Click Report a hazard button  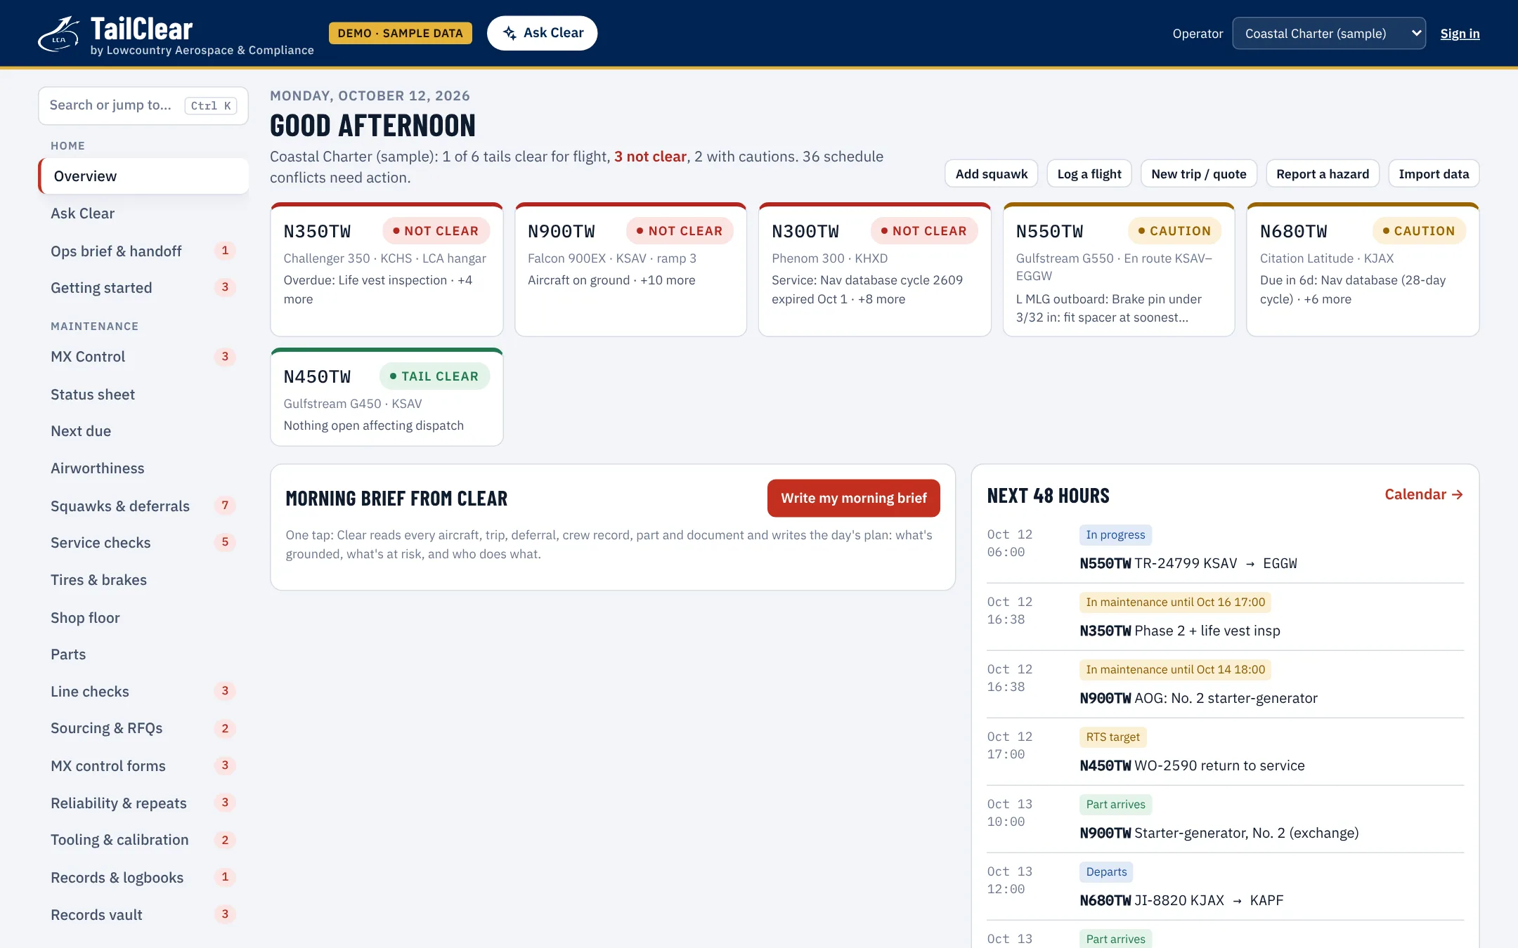click(1323, 173)
